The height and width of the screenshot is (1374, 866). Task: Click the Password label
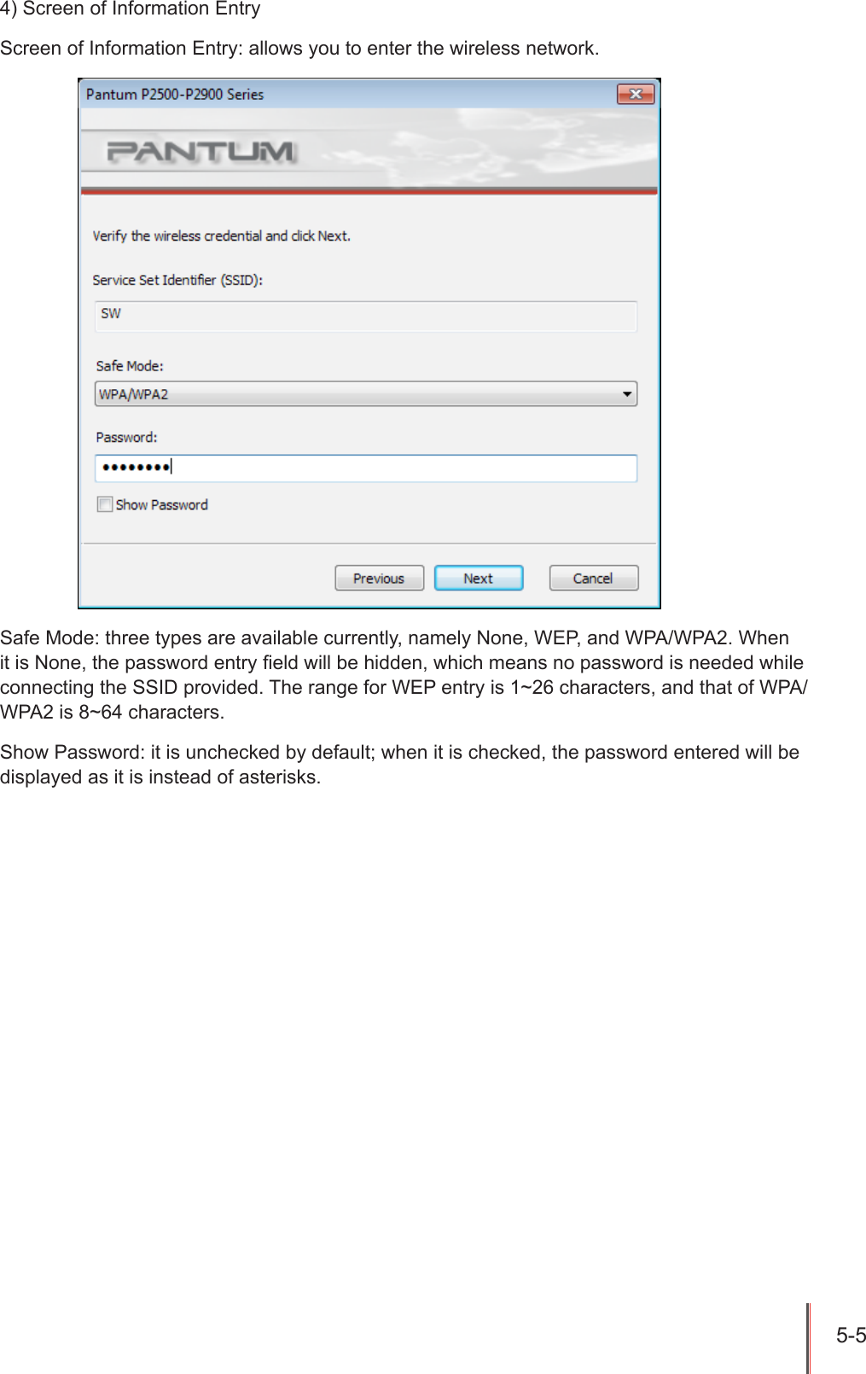coord(126,437)
